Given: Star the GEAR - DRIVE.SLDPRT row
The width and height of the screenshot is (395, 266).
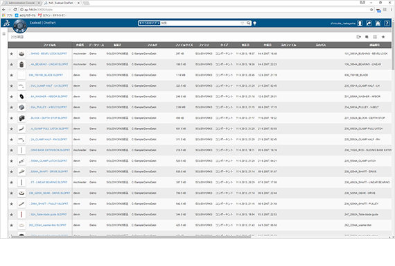Looking at the screenshot, I should [11, 193].
